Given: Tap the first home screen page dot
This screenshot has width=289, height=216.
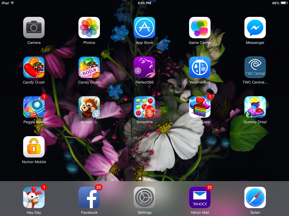Looking at the screenshot, I should [140, 179].
